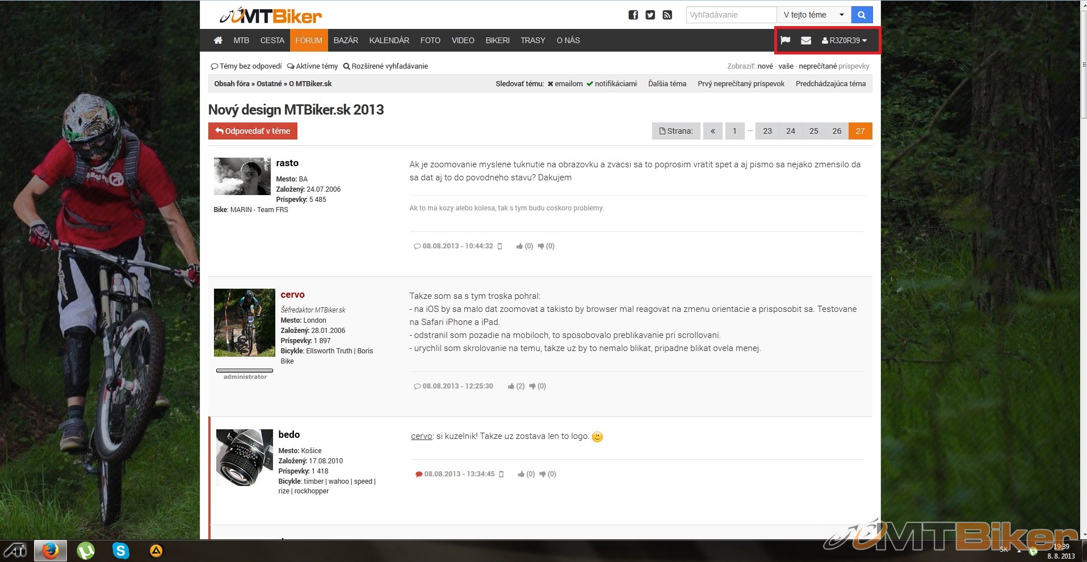Go to the BAZÁR menu item
1087x562 pixels.
[x=346, y=40]
